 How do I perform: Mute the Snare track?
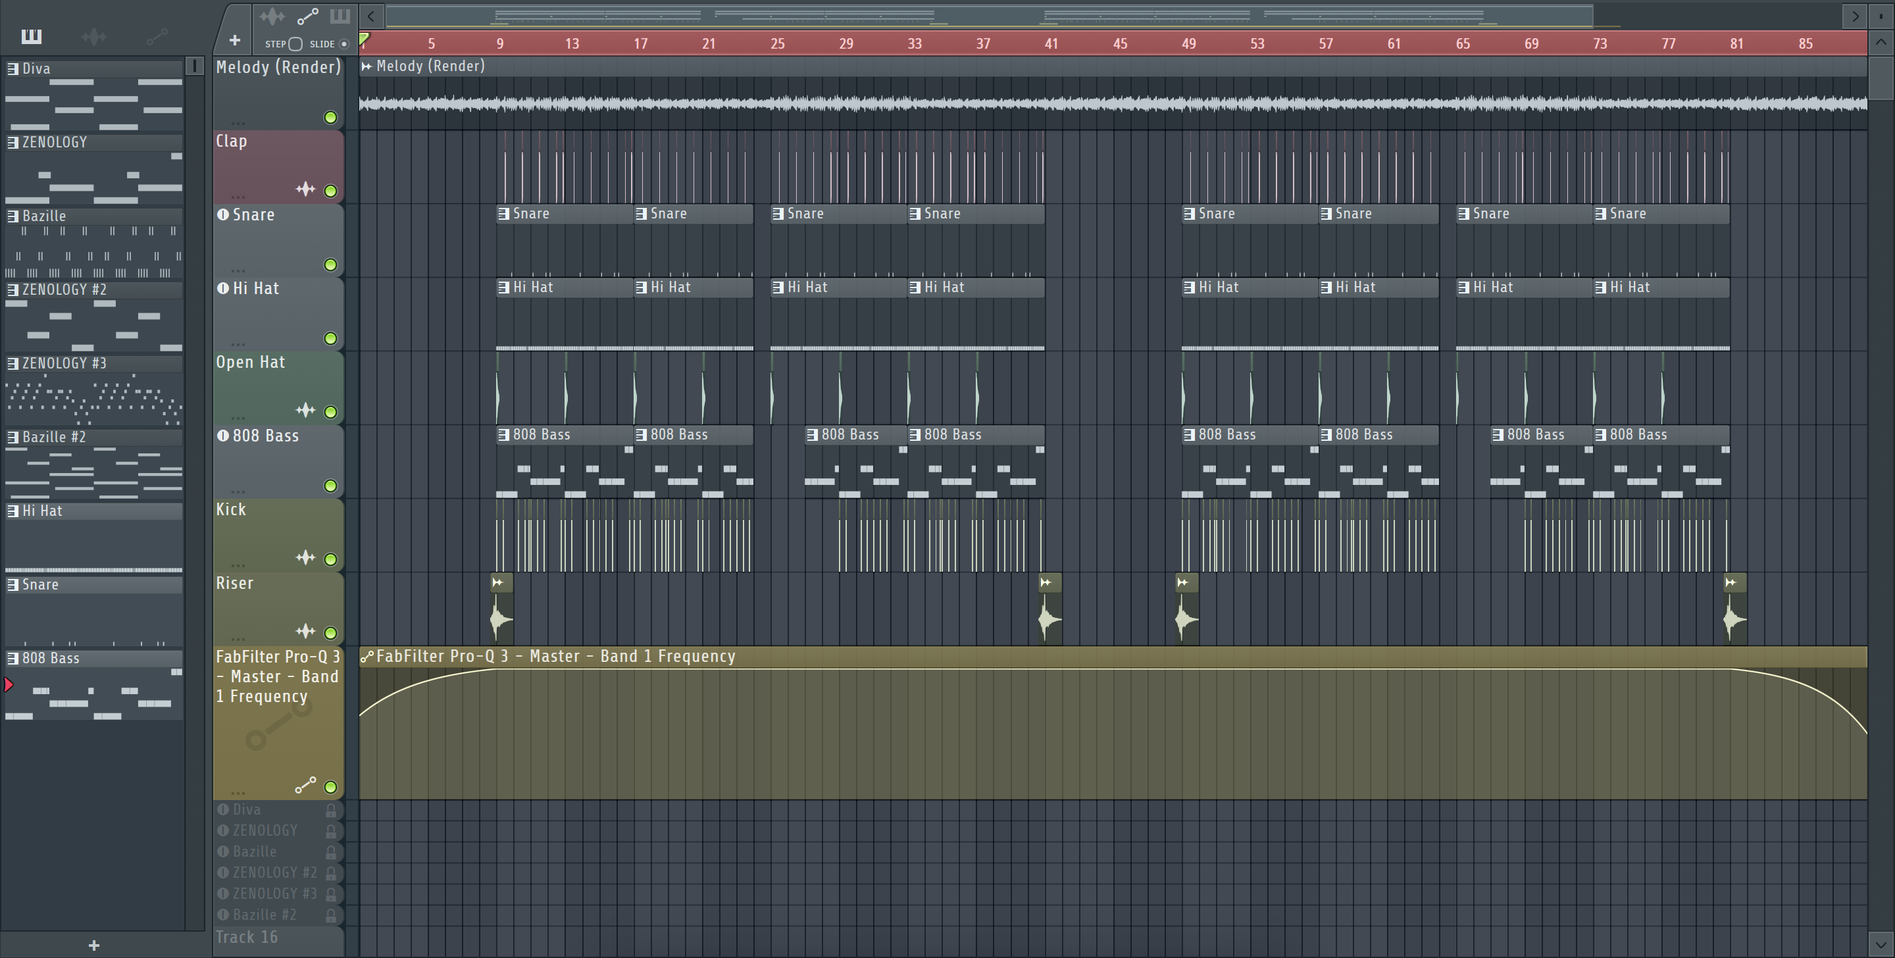[x=331, y=265]
